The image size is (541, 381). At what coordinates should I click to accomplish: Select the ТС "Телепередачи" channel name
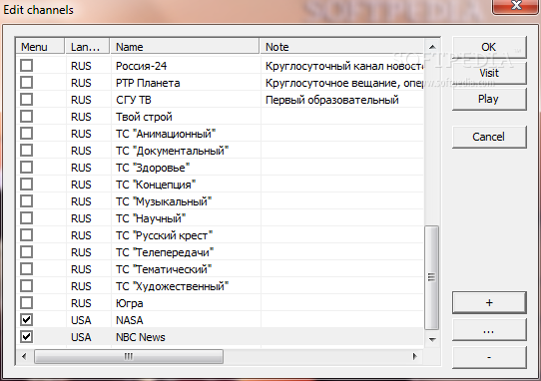point(165,252)
